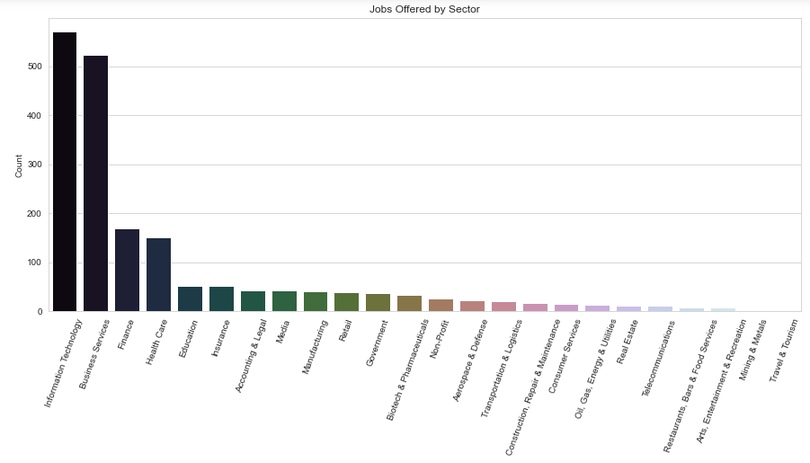Viewport: 810px width, 463px height.
Task: Select the Insurance bar
Action: pyautogui.click(x=221, y=299)
